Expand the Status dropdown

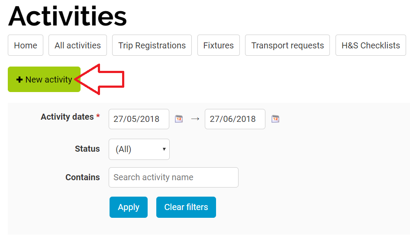139,150
